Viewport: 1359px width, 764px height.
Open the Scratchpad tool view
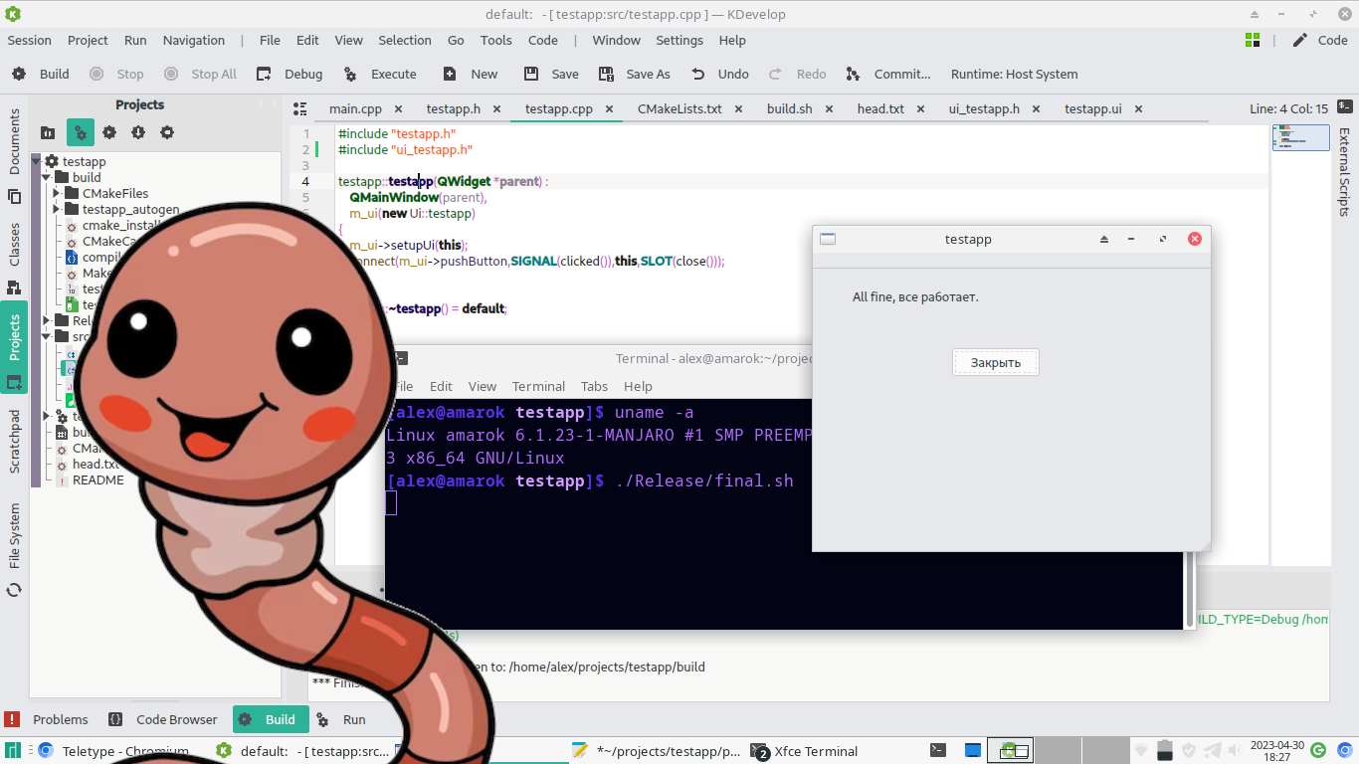(x=14, y=441)
